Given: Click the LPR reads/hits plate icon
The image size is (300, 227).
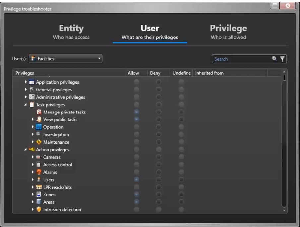Looking at the screenshot, I should click(x=39, y=187).
